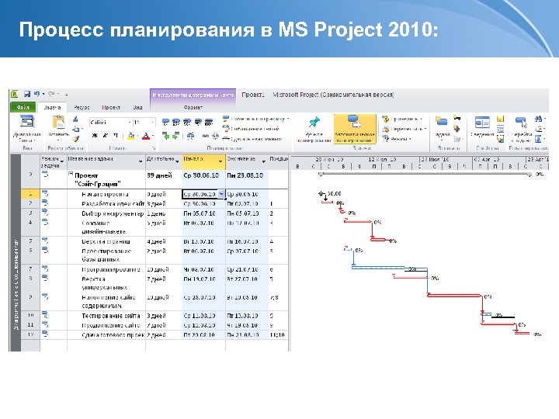Mark task 0% complete
Image resolution: width=559 pixels, height=419 pixels.
pos(165,123)
